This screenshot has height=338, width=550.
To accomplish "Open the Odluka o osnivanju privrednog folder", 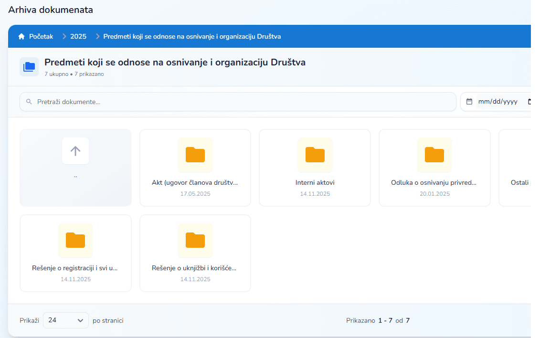I will pos(434,167).
